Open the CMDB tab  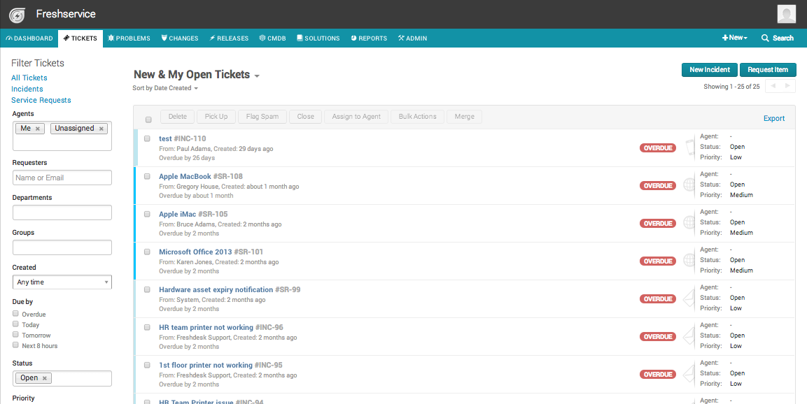(x=273, y=38)
